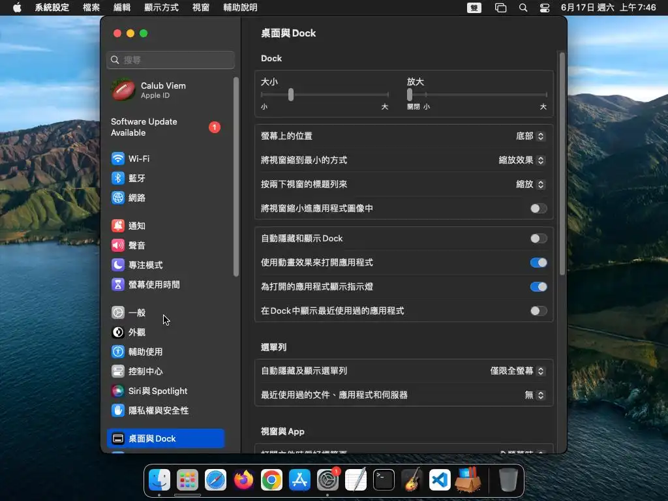The height and width of the screenshot is (501, 668).
Task: Open 編輯 edit menu
Action: (x=122, y=8)
